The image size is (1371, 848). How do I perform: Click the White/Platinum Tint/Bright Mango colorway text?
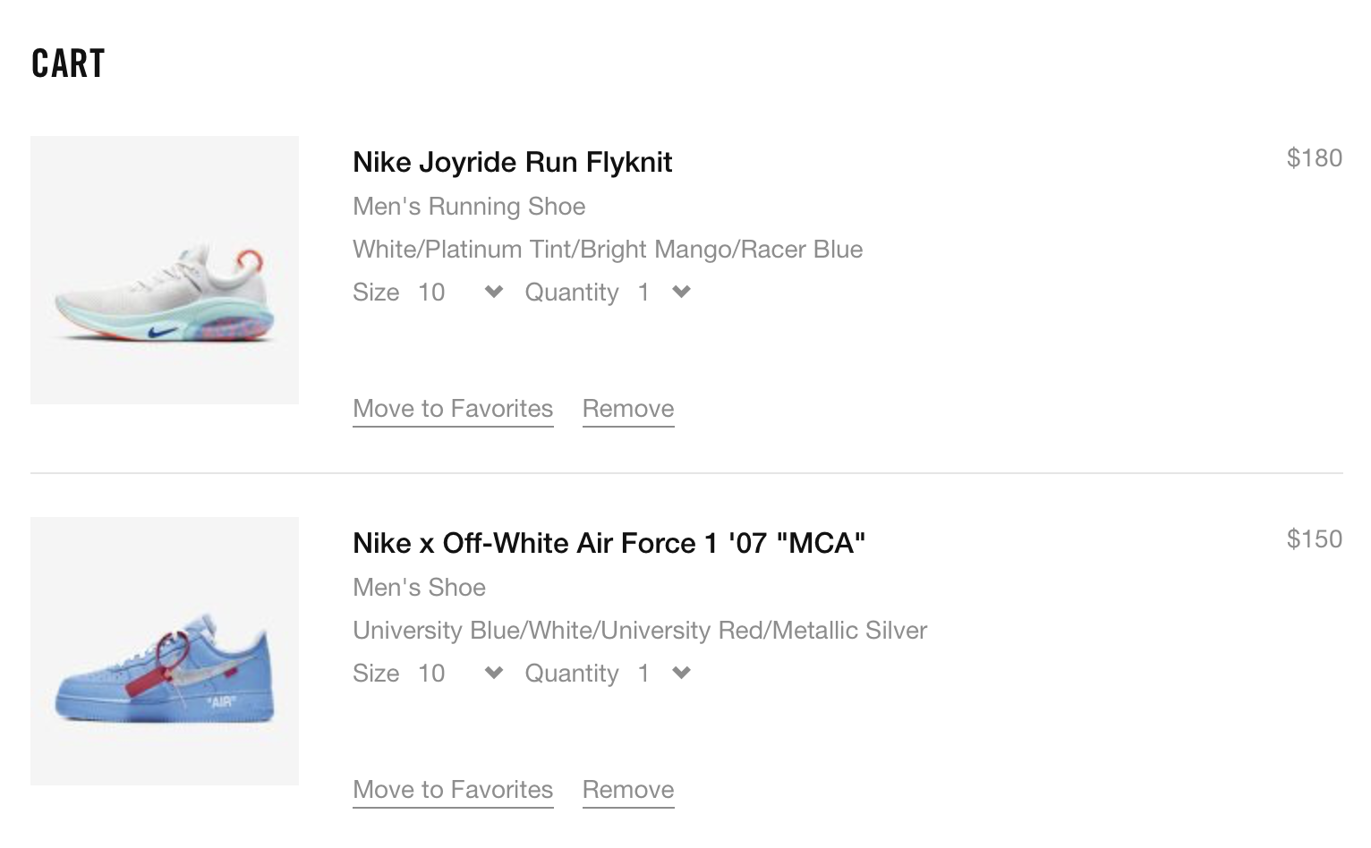[x=608, y=250]
